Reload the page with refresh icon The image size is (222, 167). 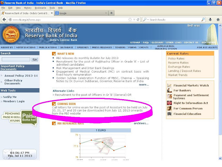click(x=138, y=20)
